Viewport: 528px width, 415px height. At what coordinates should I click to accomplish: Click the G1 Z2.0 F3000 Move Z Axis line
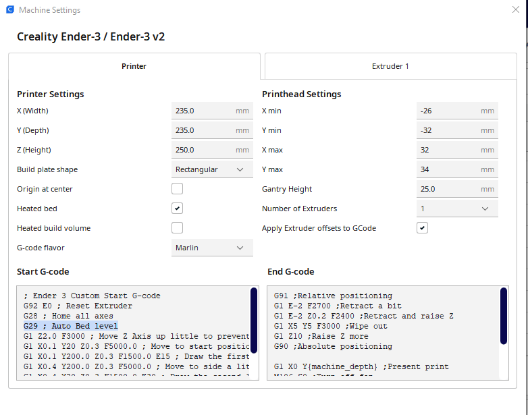coord(136,336)
